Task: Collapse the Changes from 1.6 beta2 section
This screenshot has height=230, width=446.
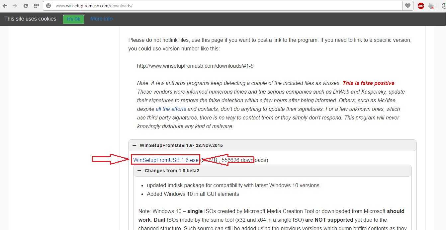Action: point(272,171)
